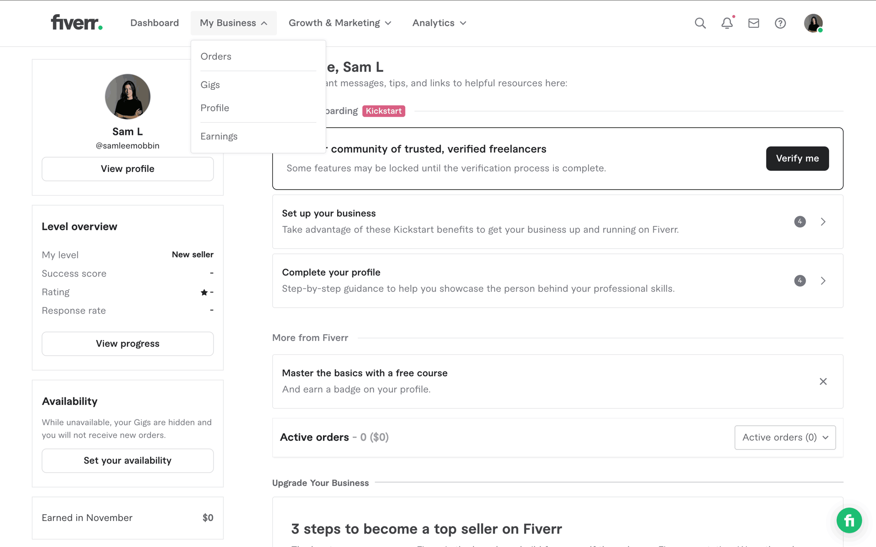Click the Success score row label
Image resolution: width=876 pixels, height=547 pixels.
74,273
